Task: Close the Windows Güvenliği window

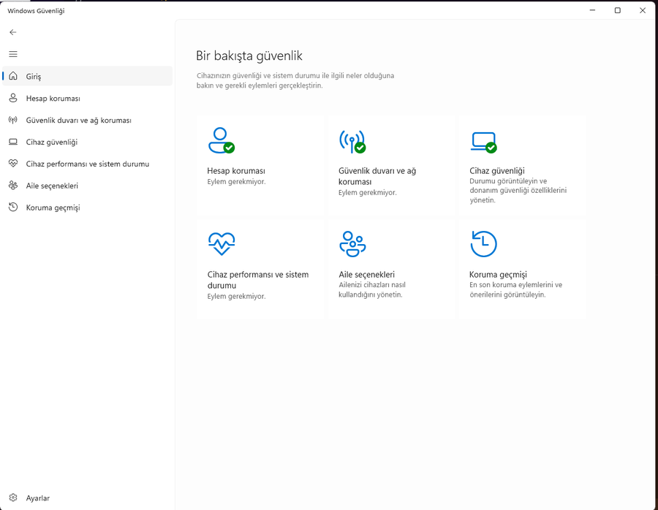Action: click(x=643, y=10)
